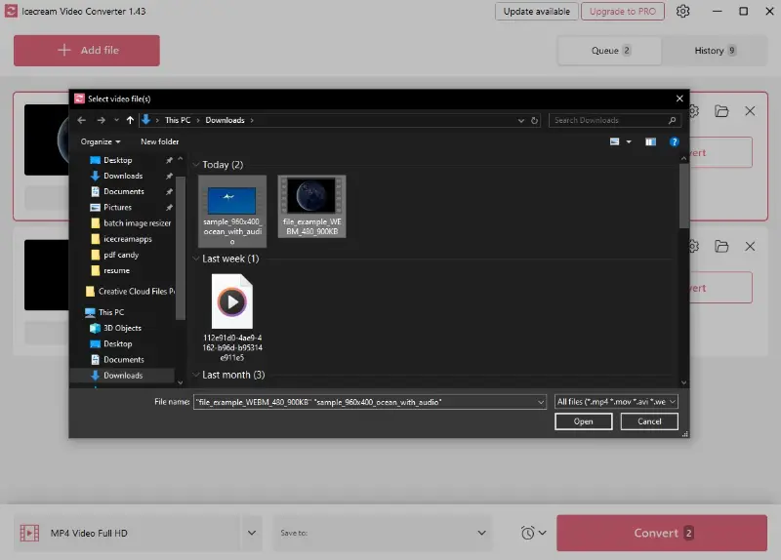
Task: Open the pdf candy folder
Action: (x=121, y=255)
